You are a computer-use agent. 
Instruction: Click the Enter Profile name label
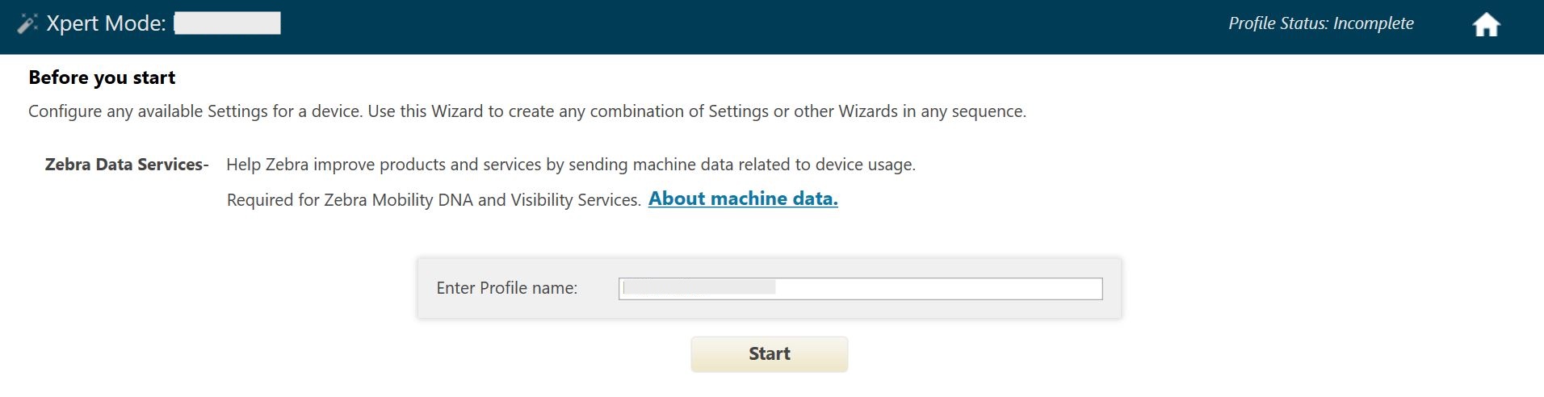pyautogui.click(x=506, y=288)
